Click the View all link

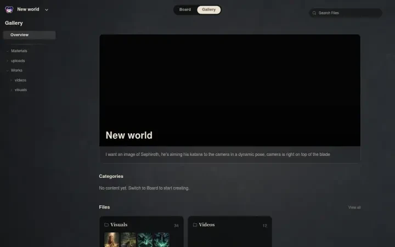coord(354,207)
